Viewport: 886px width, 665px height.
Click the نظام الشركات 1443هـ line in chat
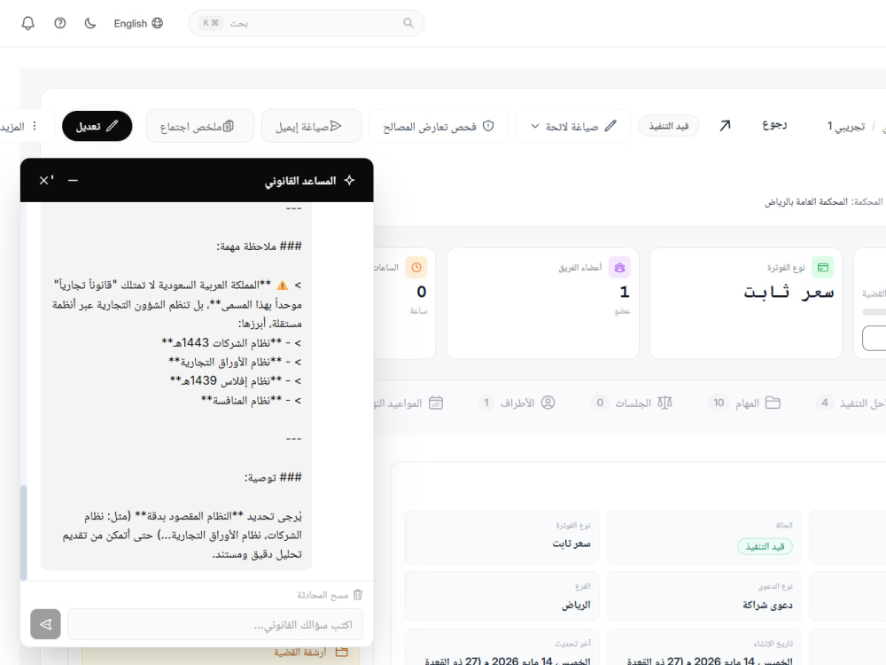point(231,342)
